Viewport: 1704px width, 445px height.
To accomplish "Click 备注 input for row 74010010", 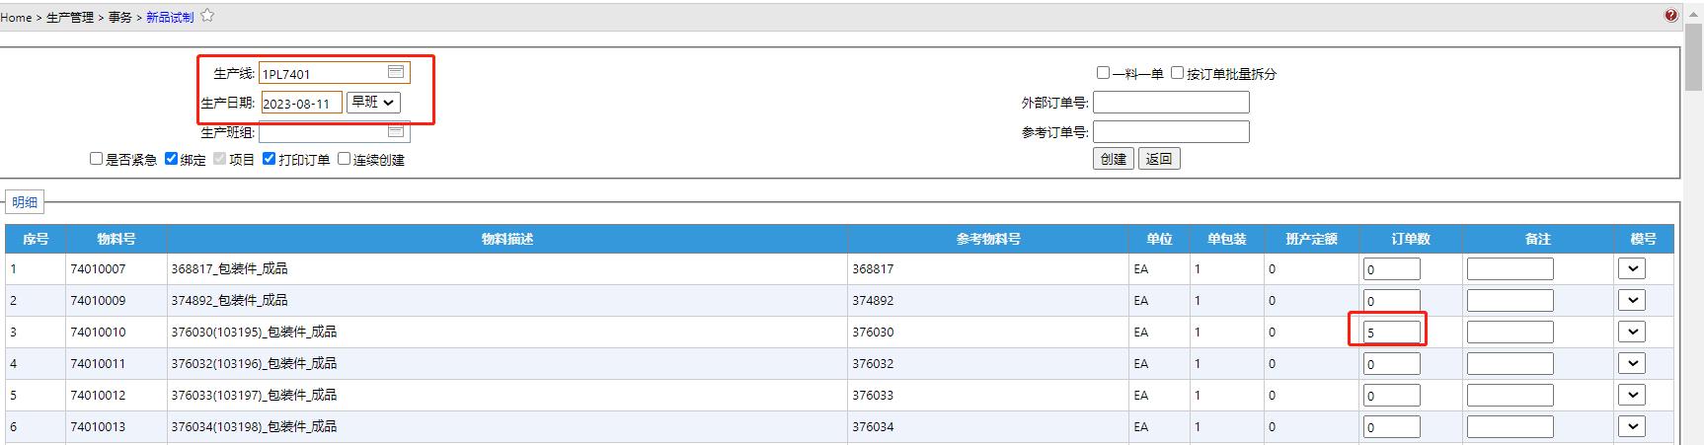I will (x=1510, y=332).
